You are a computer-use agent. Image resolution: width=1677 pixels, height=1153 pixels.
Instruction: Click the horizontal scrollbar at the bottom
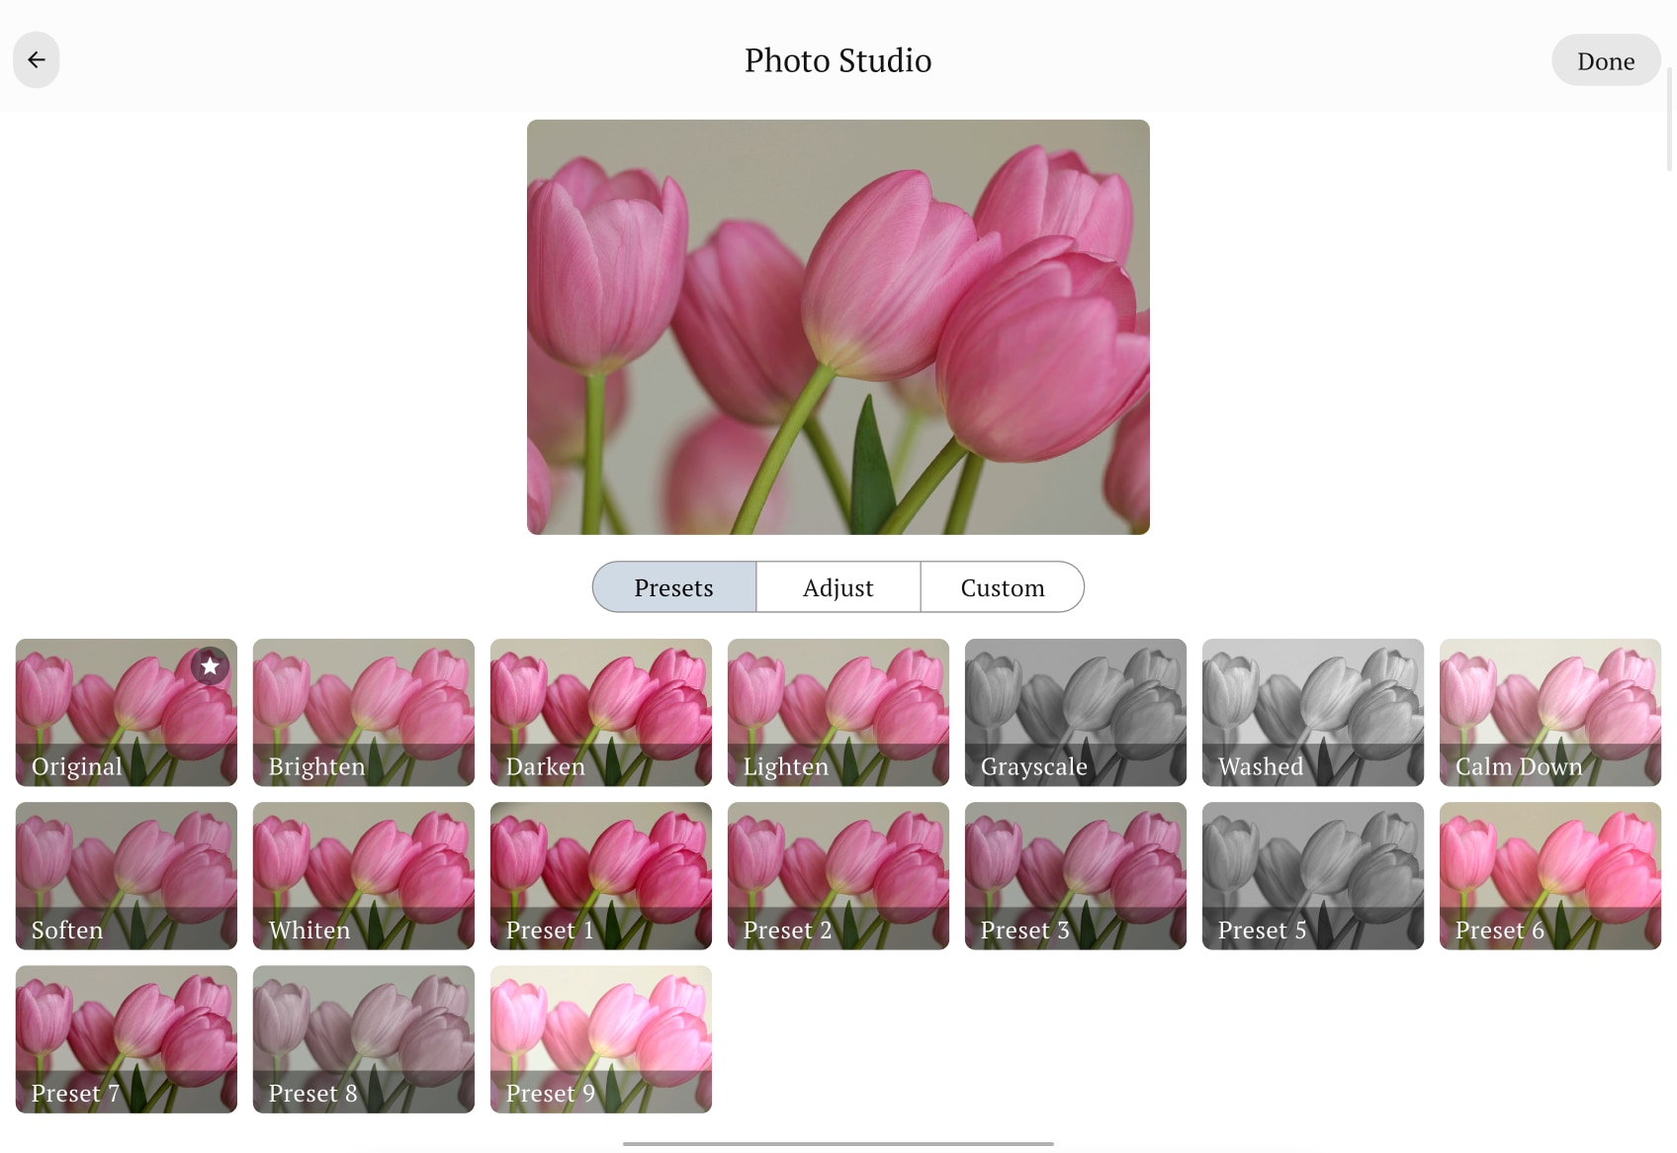(838, 1143)
